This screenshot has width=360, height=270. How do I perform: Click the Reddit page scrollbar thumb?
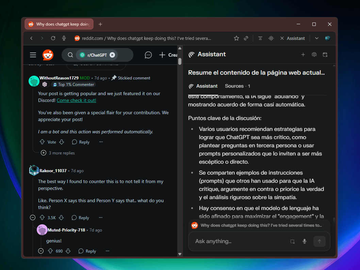click(180, 61)
